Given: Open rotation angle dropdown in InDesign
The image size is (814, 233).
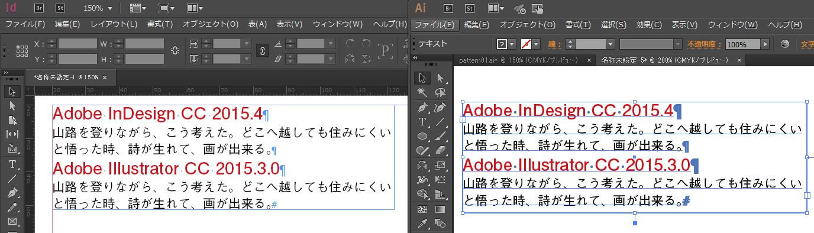Looking at the screenshot, I should click(331, 43).
